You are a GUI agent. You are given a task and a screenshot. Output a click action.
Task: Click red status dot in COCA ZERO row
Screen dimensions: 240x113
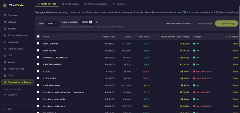[194, 78]
